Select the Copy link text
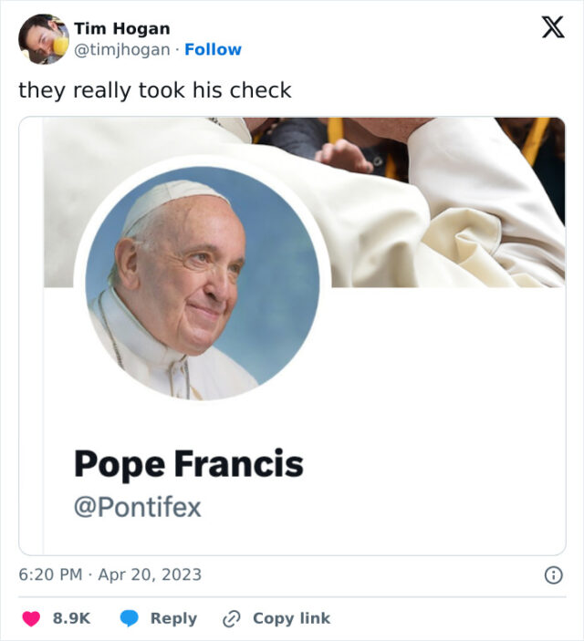This screenshot has width=584, height=641. tap(291, 618)
